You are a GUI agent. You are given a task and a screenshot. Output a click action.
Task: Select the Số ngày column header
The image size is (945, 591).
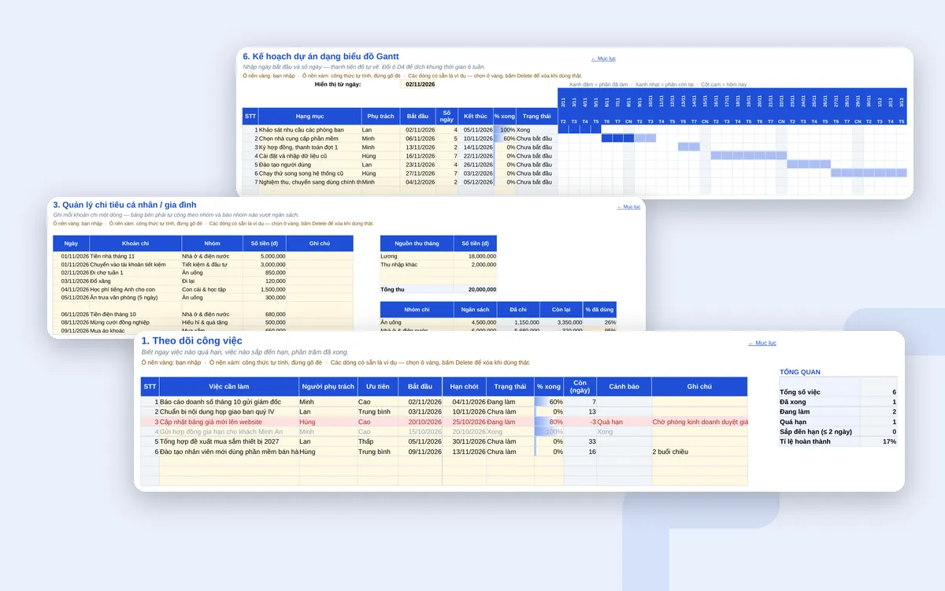click(x=448, y=116)
